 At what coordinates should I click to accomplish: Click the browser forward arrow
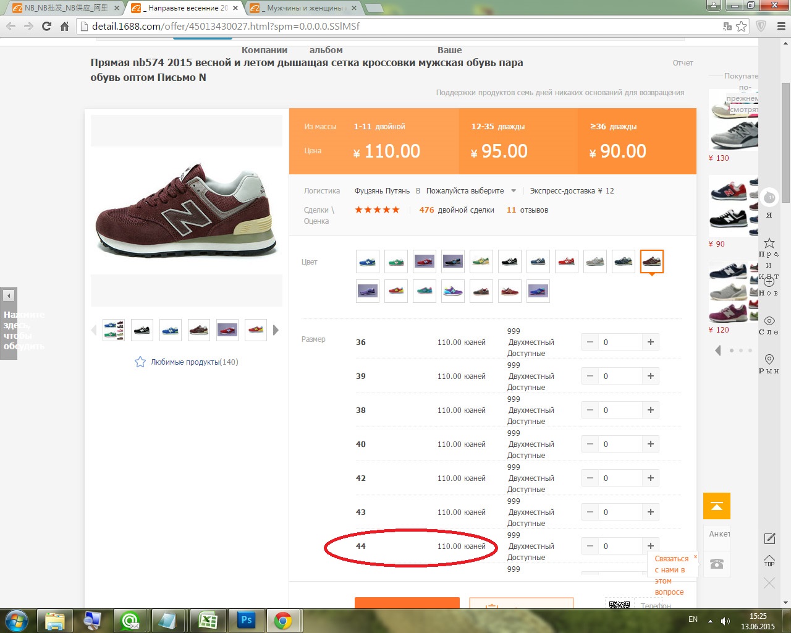(28, 26)
